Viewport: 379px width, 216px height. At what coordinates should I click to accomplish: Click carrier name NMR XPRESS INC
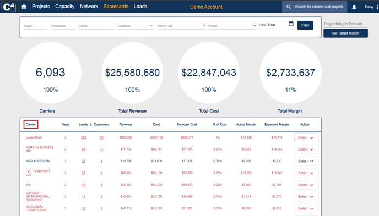tap(39, 161)
